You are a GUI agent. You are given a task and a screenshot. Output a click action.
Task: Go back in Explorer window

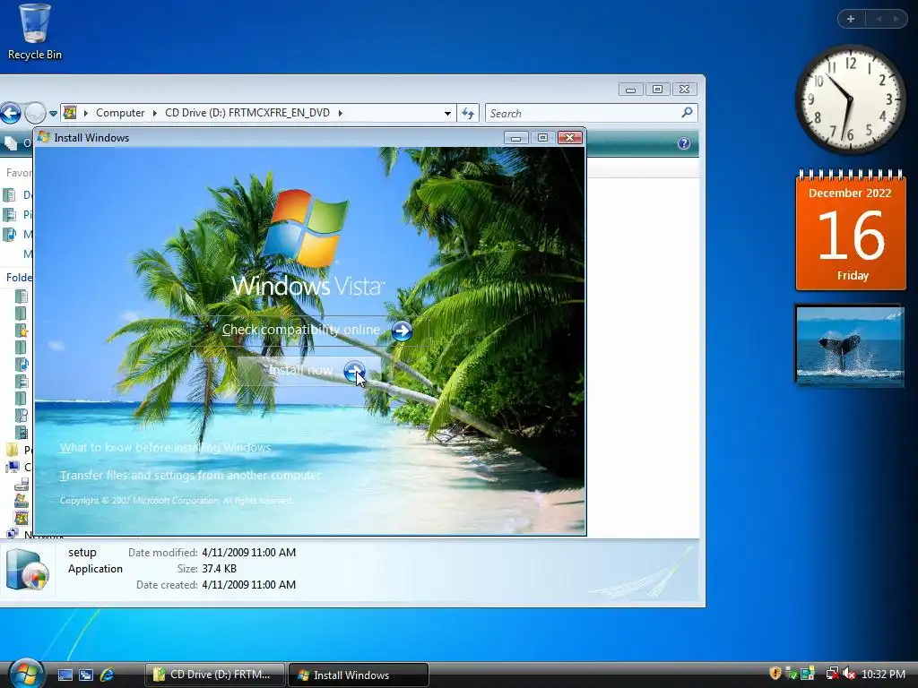coord(11,113)
